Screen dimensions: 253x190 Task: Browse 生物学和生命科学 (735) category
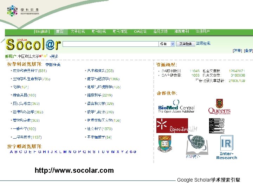[32, 79]
